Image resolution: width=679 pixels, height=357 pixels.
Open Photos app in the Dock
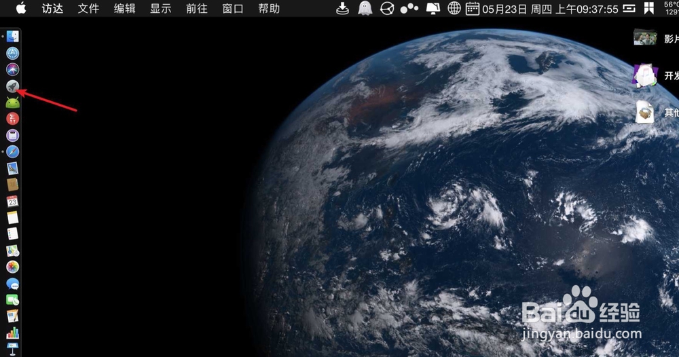coord(12,267)
